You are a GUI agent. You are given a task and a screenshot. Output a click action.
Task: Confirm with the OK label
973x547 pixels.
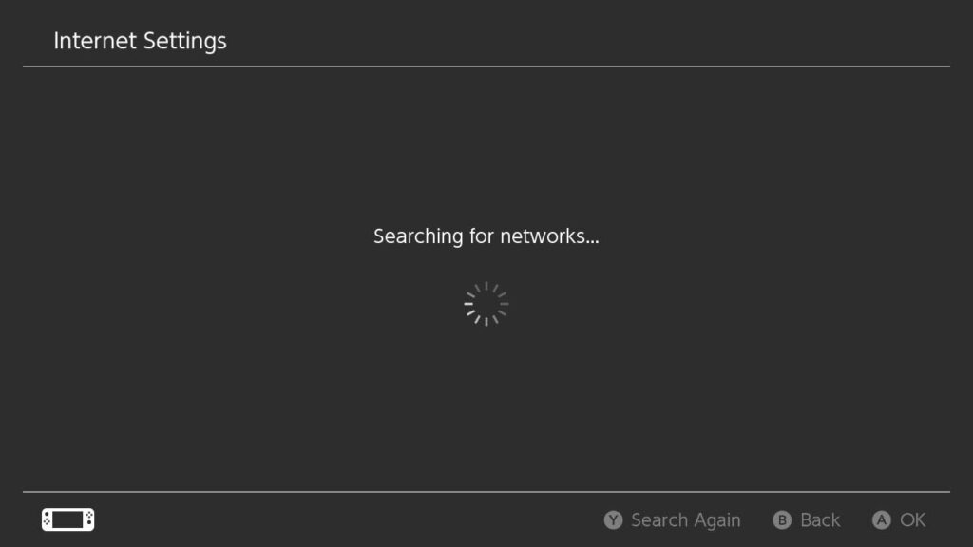click(913, 519)
